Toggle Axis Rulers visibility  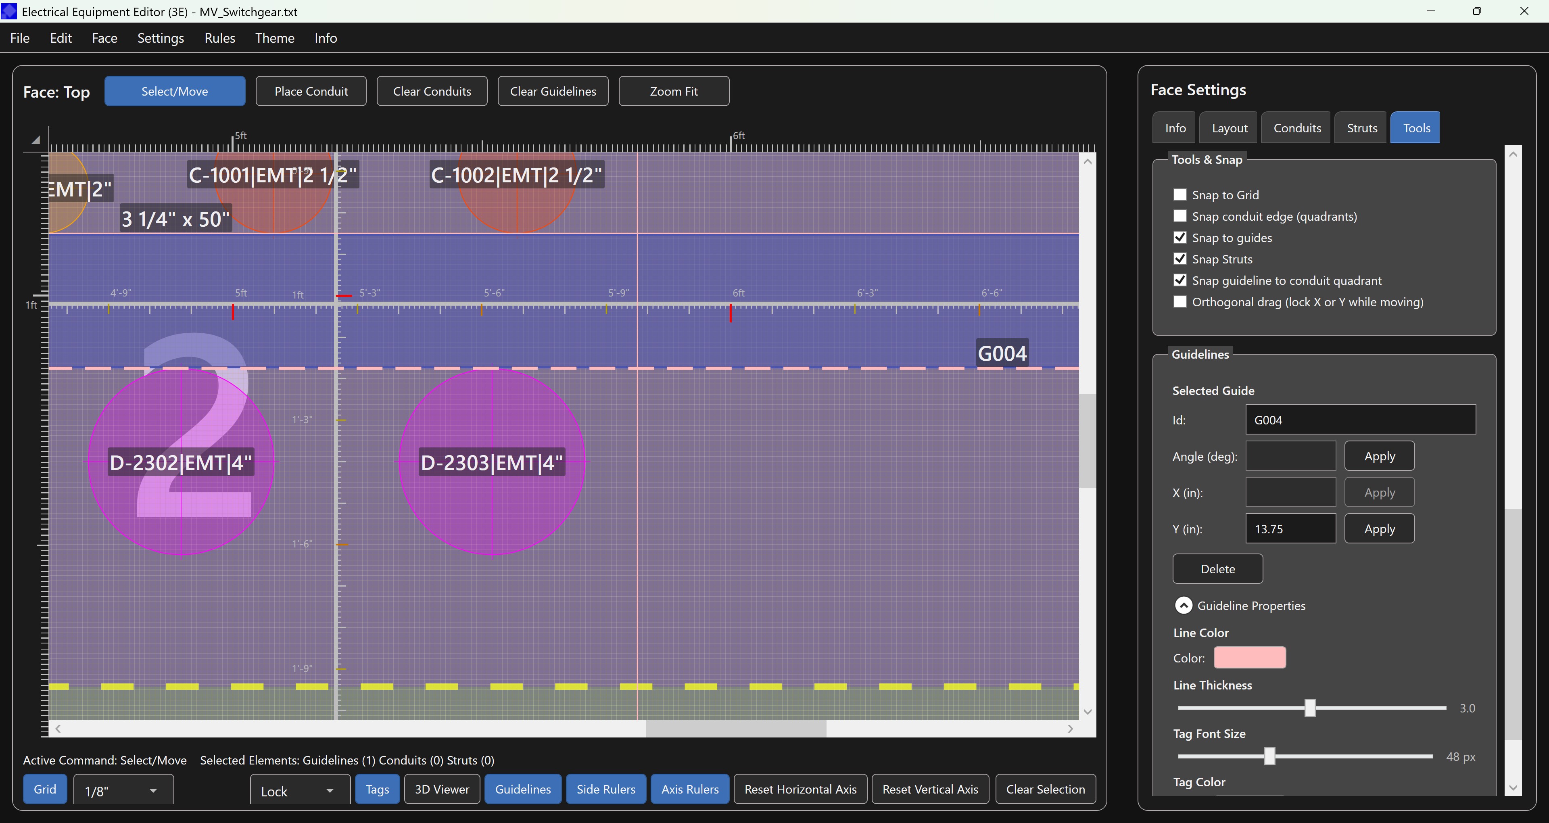(x=690, y=789)
